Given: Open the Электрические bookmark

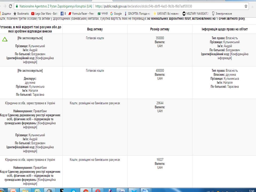Looking at the screenshot, I should pyautogui.click(x=222, y=14).
